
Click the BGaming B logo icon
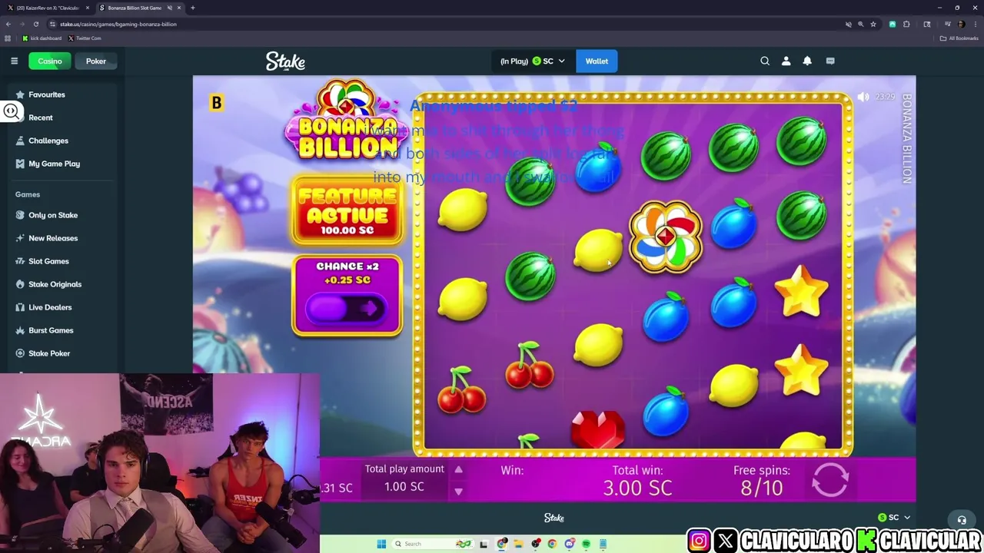pos(217,102)
